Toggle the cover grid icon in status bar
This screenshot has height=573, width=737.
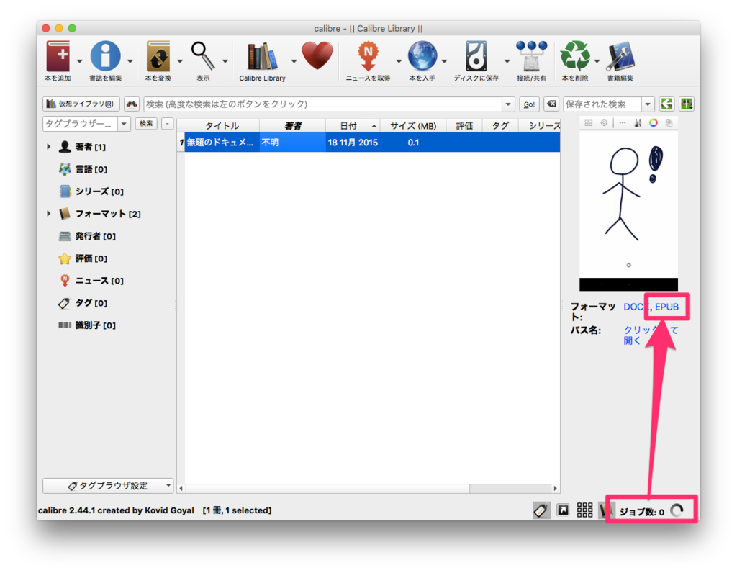point(584,510)
